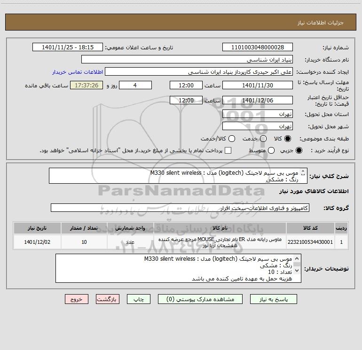
Task: Select the کالا/خدمت radio option
Action: (232, 139)
